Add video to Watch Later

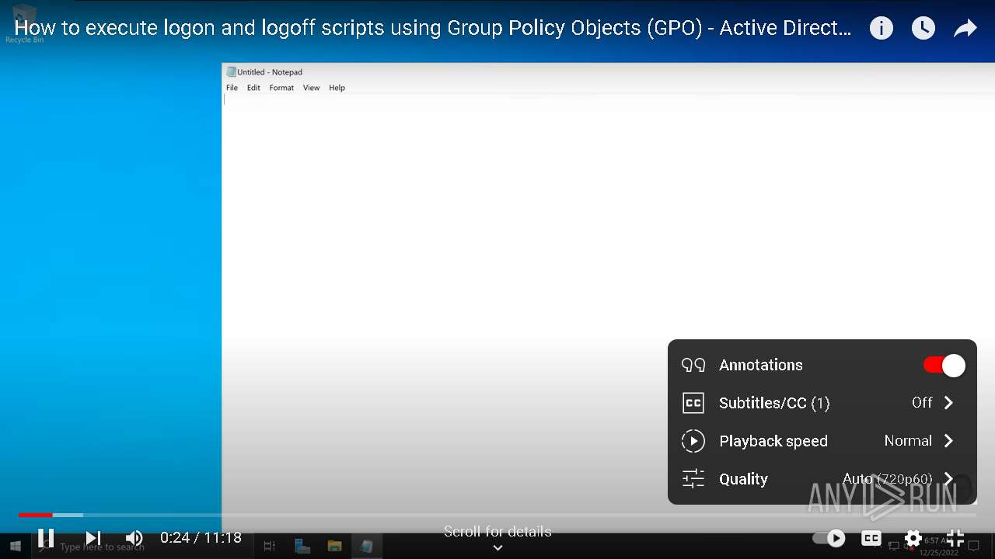click(x=923, y=29)
